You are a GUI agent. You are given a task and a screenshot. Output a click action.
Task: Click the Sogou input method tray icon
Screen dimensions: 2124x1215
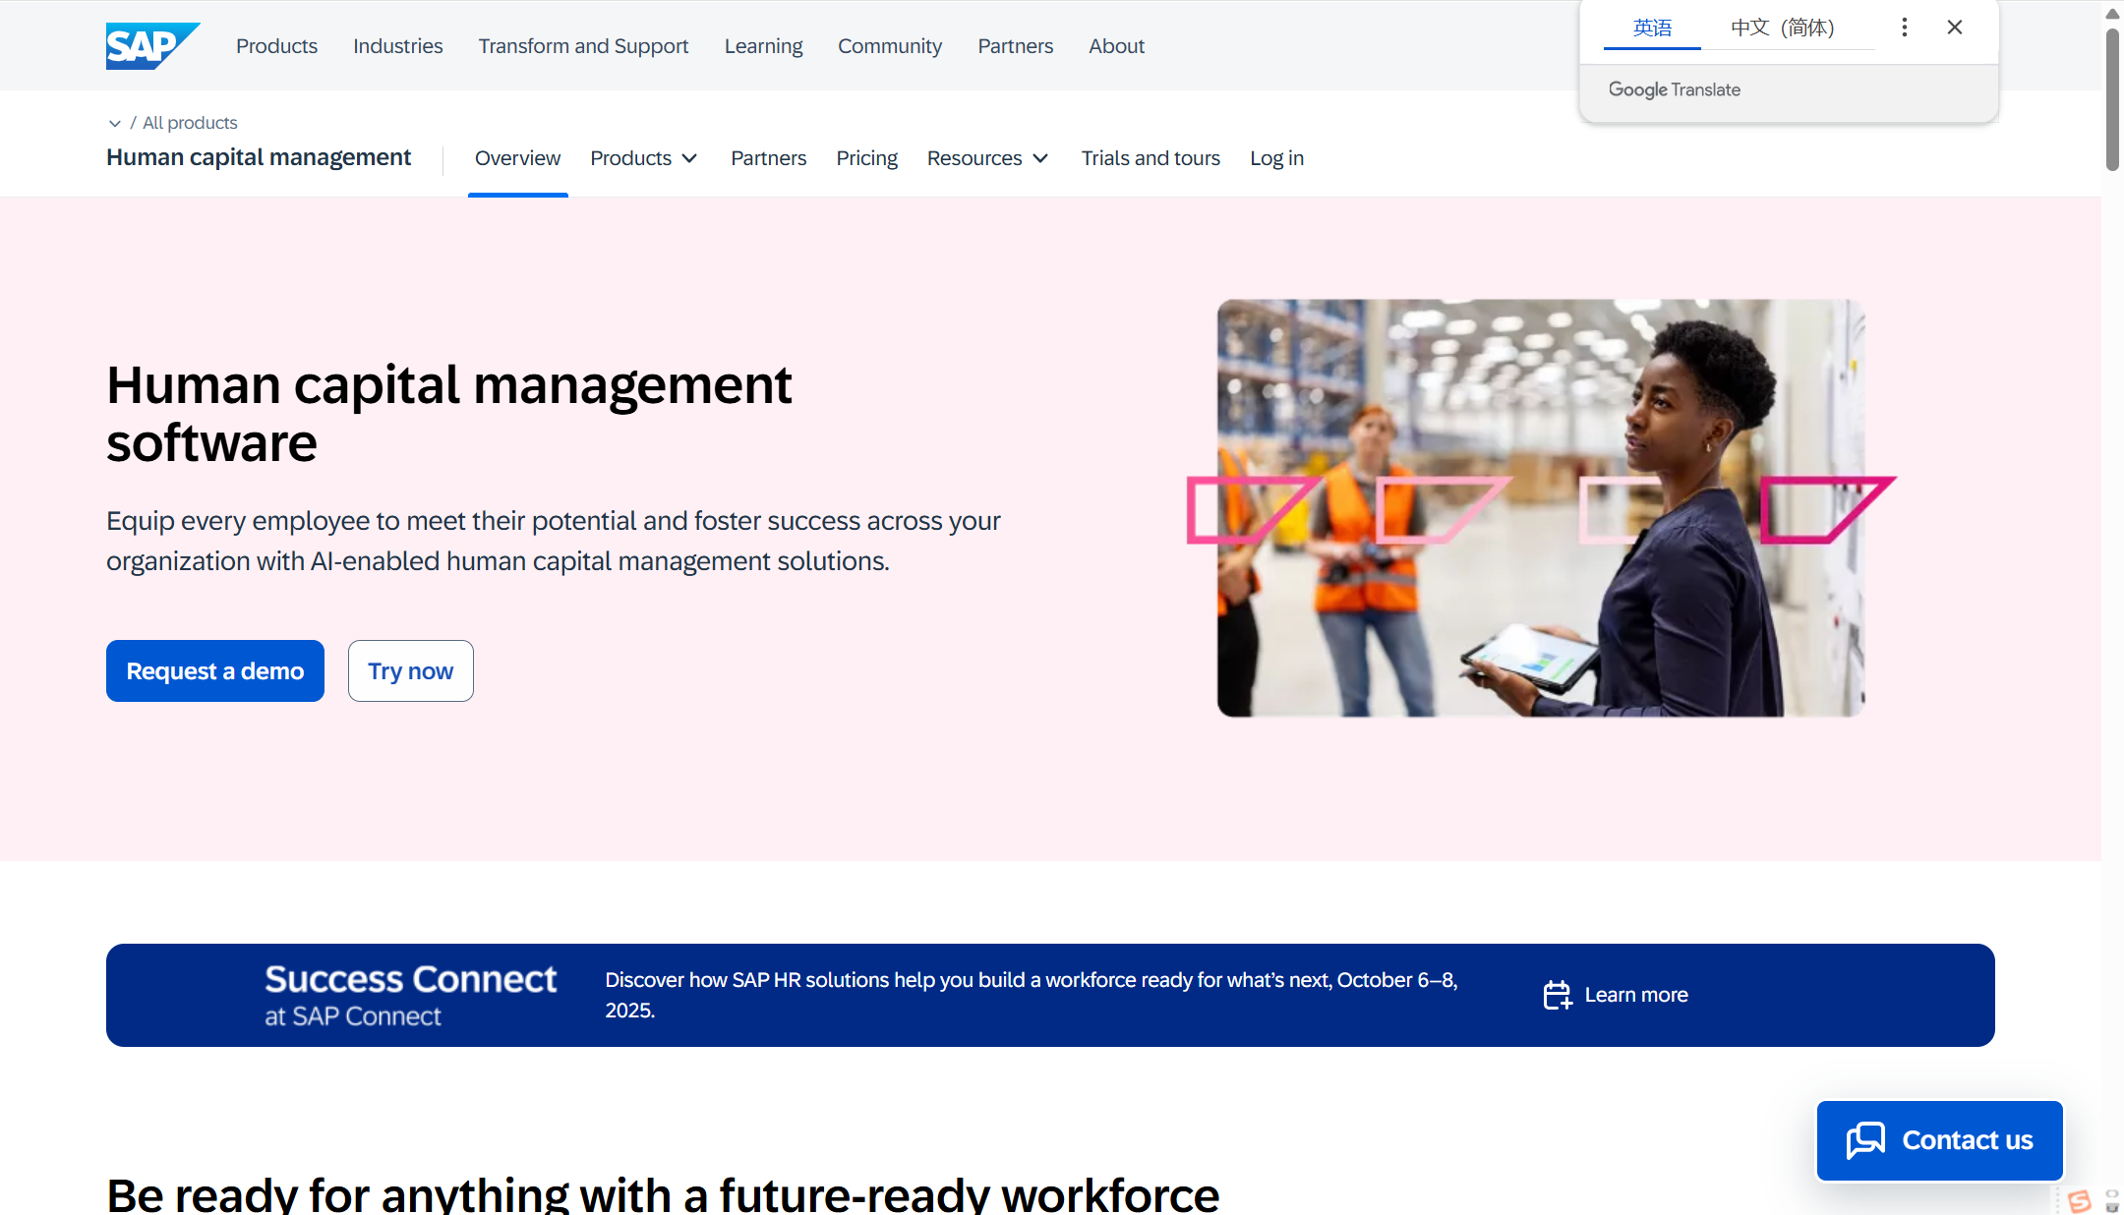[x=2079, y=1201]
